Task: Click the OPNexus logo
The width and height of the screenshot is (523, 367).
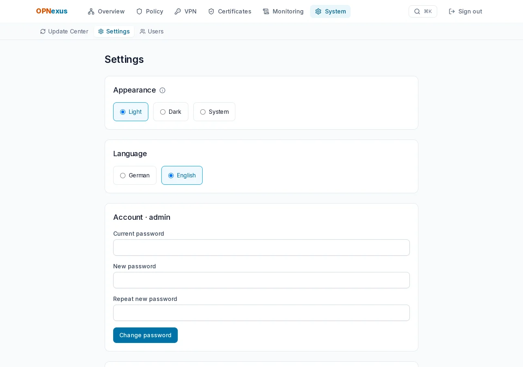Action: click(x=51, y=11)
